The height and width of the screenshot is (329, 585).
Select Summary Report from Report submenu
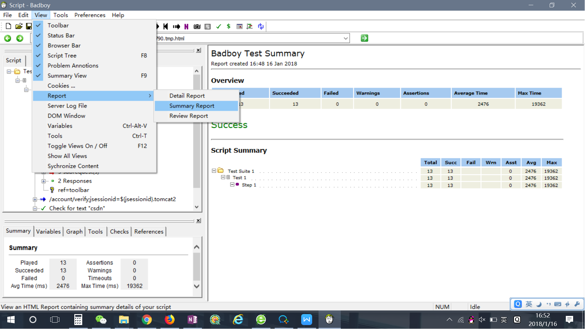tap(192, 106)
